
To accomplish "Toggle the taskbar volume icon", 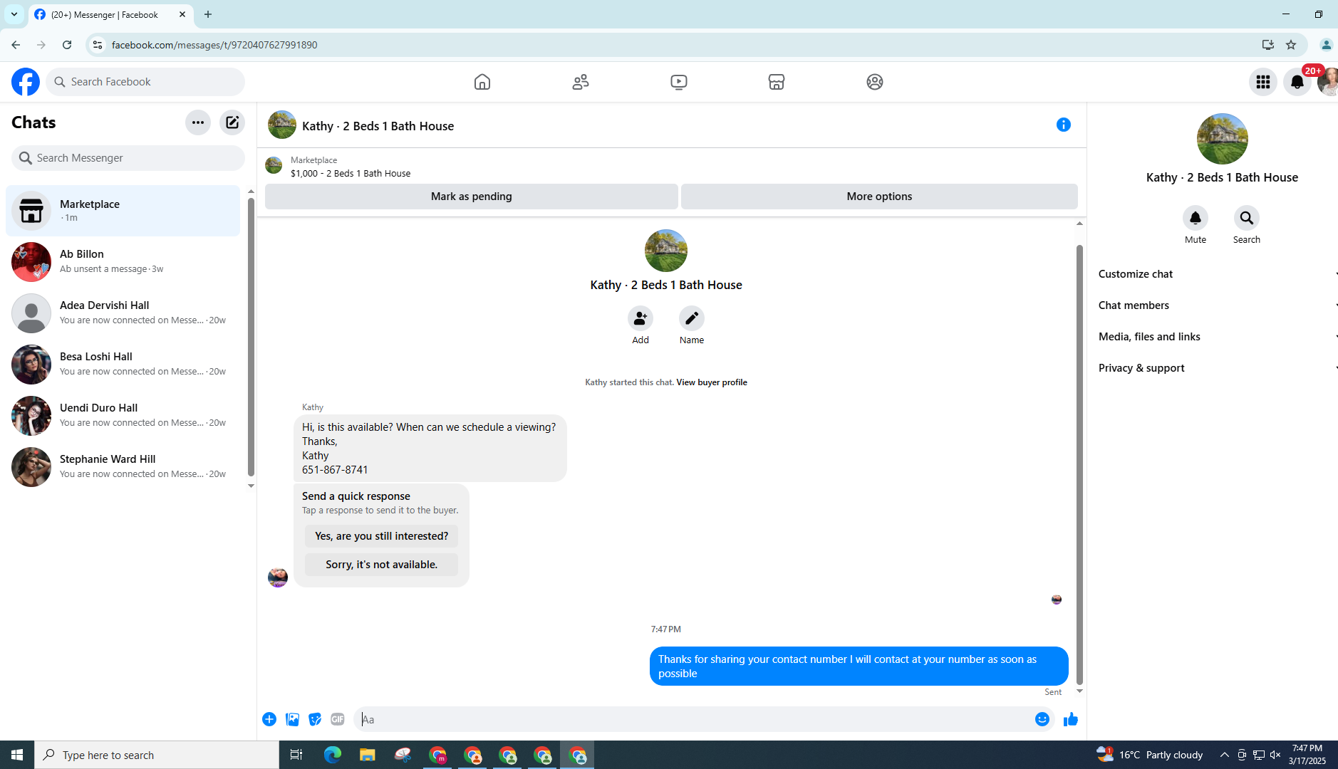I will 1275,755.
